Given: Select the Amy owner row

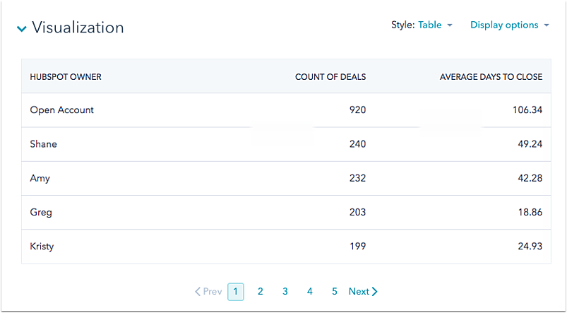Looking at the screenshot, I should 40,178.
